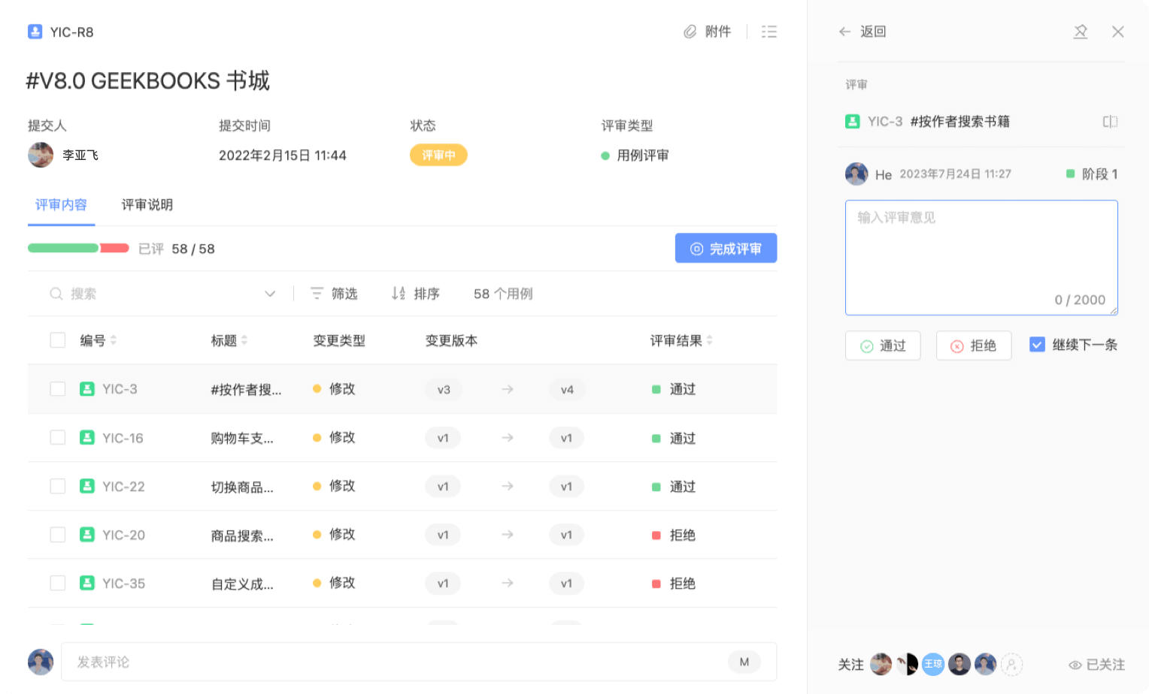Click the 王琼 follower avatar
The height and width of the screenshot is (694, 1149).
933,664
